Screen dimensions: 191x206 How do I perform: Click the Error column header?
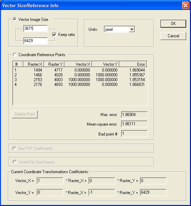(x=133, y=64)
